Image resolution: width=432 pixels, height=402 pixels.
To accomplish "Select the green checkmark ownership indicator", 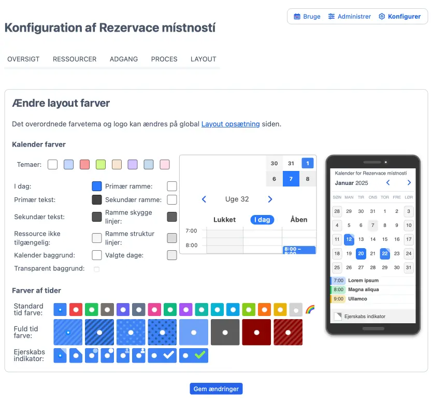I will coord(194,355).
